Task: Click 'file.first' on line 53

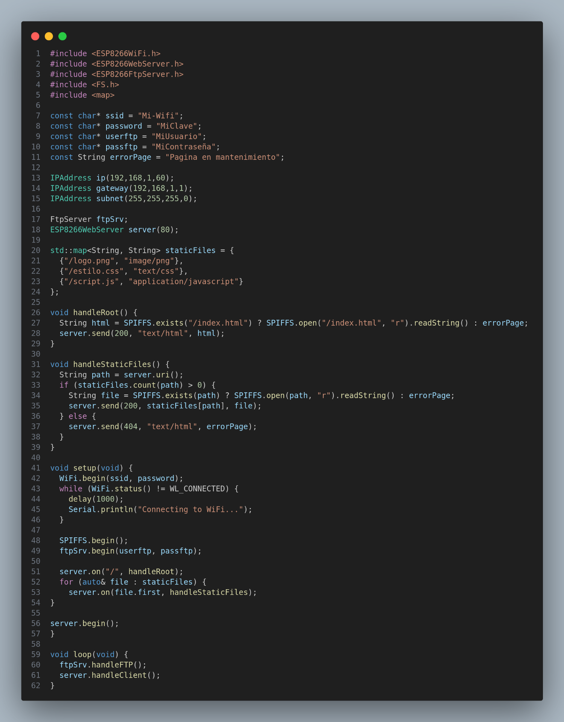Action: (138, 592)
